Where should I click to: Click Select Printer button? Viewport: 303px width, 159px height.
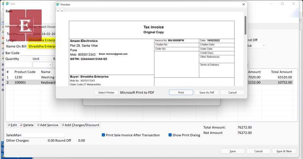pos(106,92)
